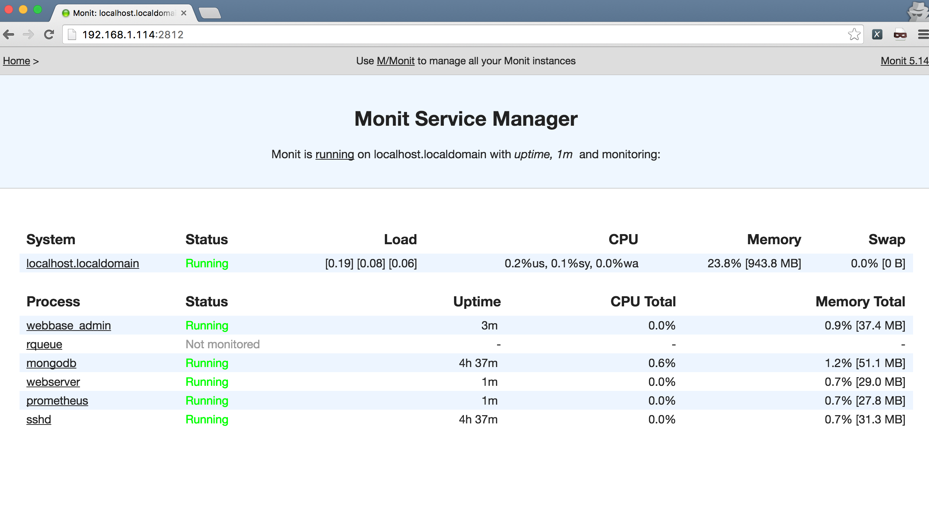Close the Monit browser tab
The height and width of the screenshot is (513, 929).
[x=184, y=13]
